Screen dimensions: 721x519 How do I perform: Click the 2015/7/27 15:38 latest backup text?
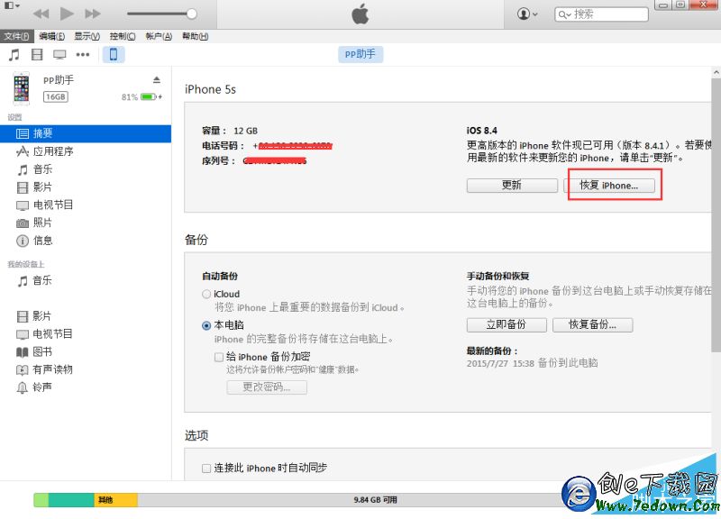532,363
